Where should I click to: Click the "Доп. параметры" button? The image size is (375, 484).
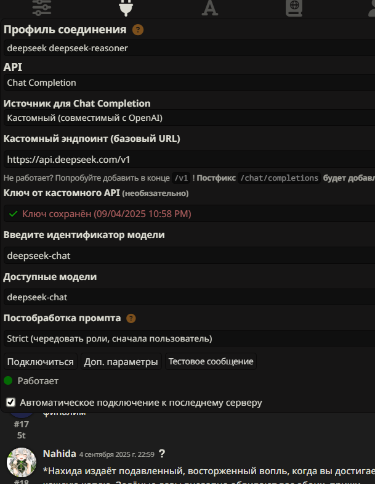click(121, 362)
